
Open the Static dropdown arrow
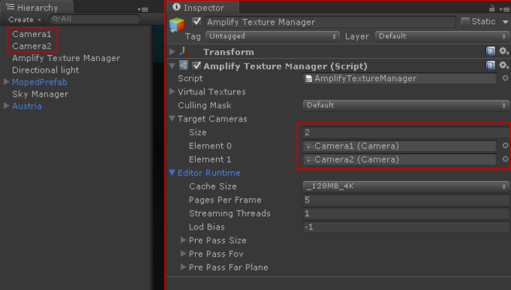pos(506,22)
